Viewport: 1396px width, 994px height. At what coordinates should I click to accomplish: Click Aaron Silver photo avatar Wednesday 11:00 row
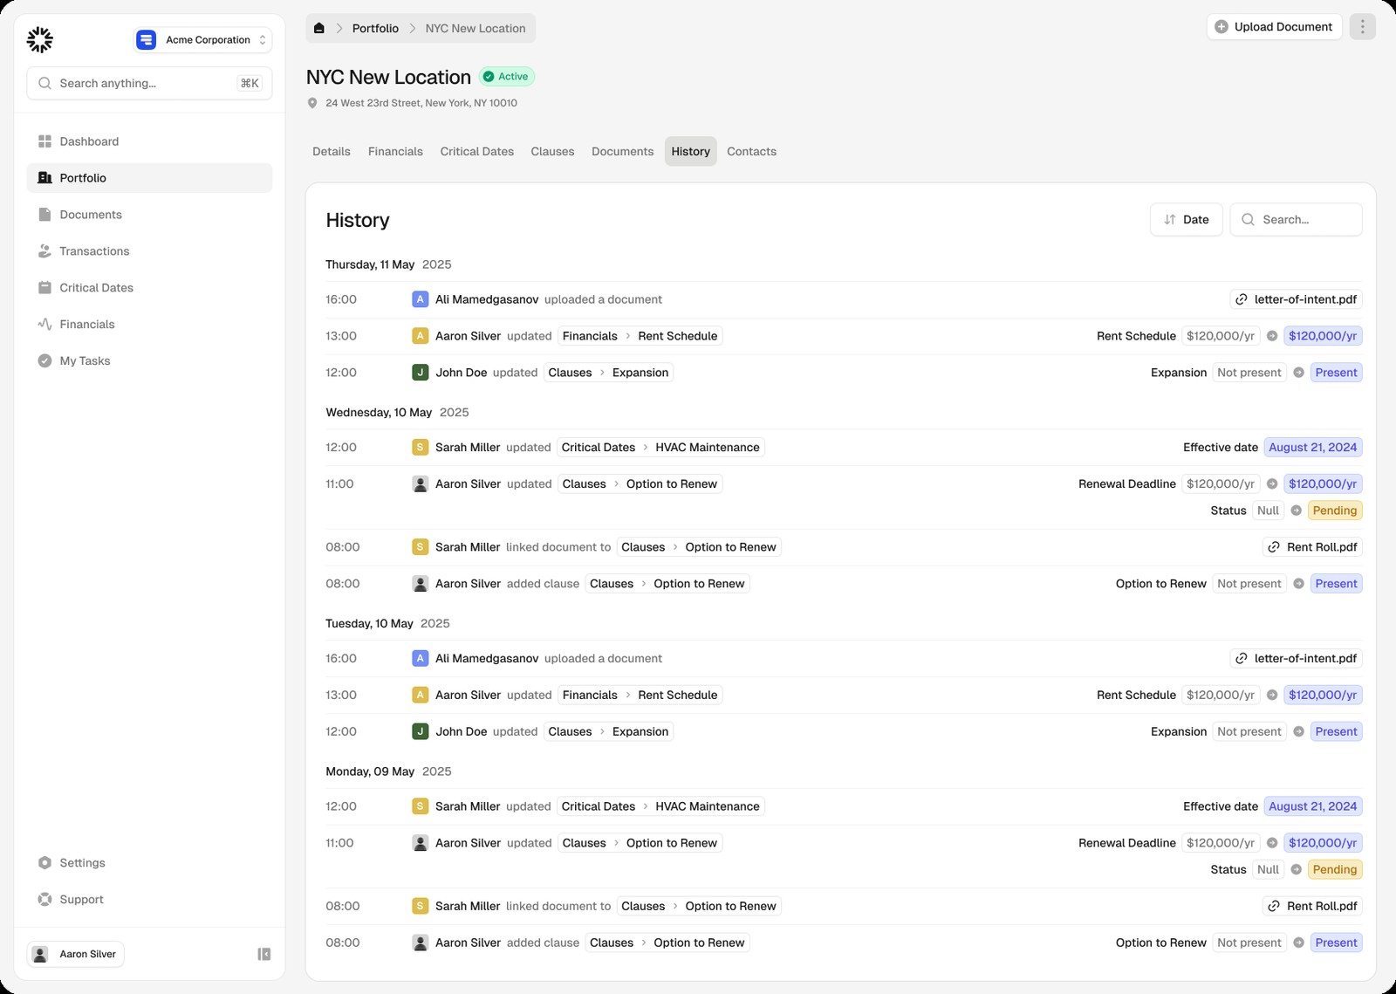(420, 484)
